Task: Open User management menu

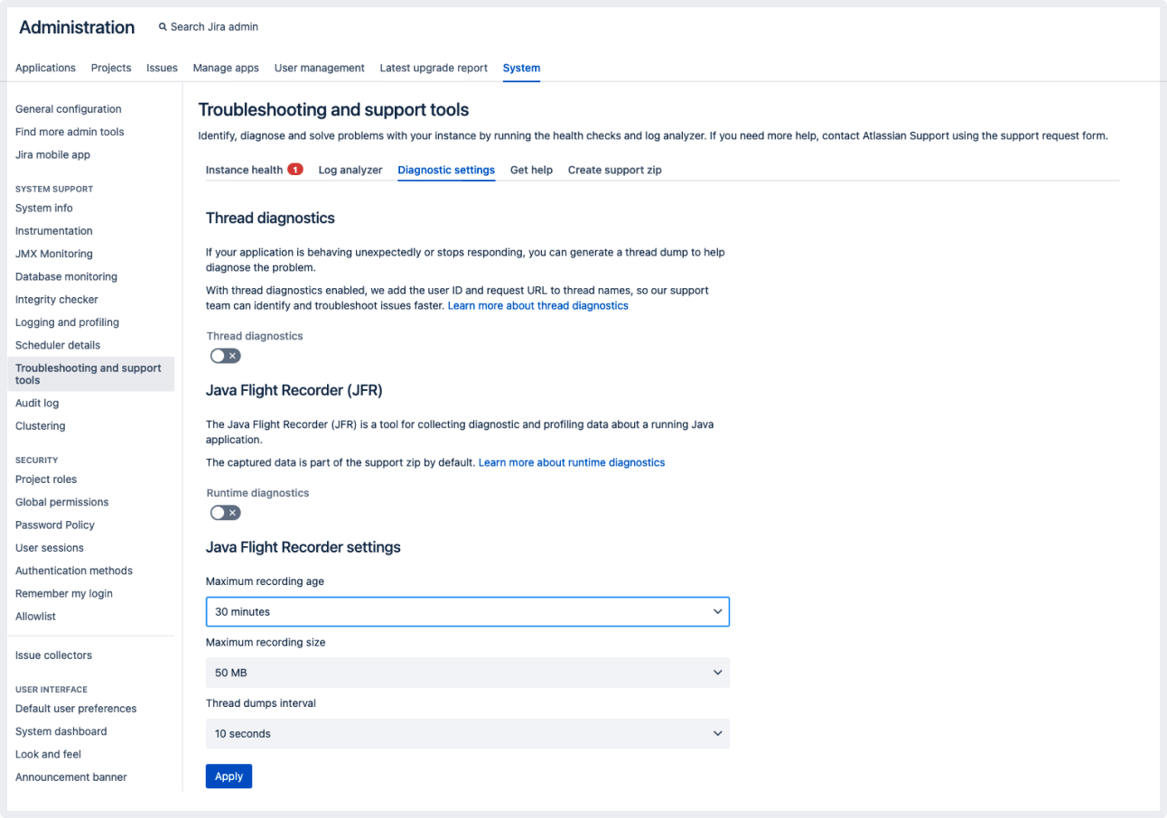Action: pyautogui.click(x=320, y=68)
